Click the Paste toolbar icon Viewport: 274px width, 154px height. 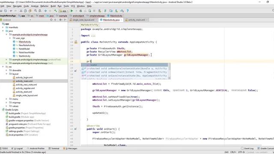[30, 11]
